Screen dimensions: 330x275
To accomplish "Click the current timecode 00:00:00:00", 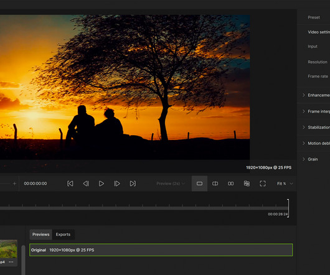I will [x=35, y=184].
